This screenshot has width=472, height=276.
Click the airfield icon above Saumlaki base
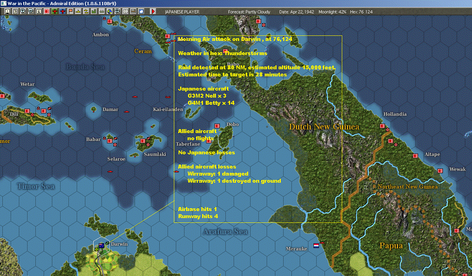coord(149,138)
